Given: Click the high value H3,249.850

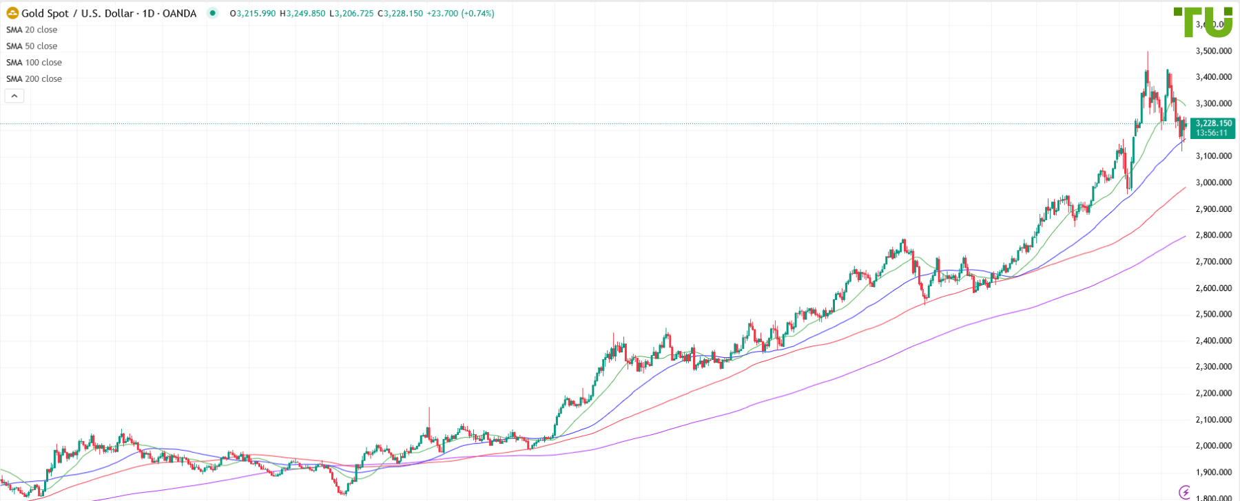Looking at the screenshot, I should click(302, 13).
